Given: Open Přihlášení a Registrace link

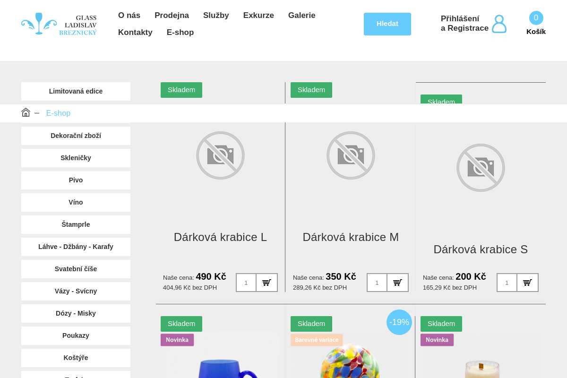Looking at the screenshot, I should point(464,24).
